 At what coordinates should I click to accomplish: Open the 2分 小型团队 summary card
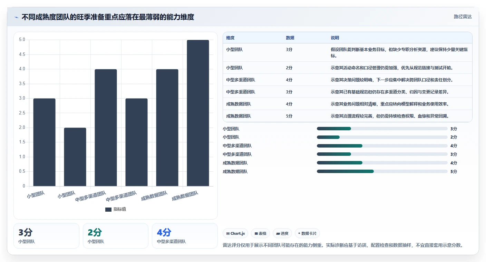pyautogui.click(x=116, y=236)
